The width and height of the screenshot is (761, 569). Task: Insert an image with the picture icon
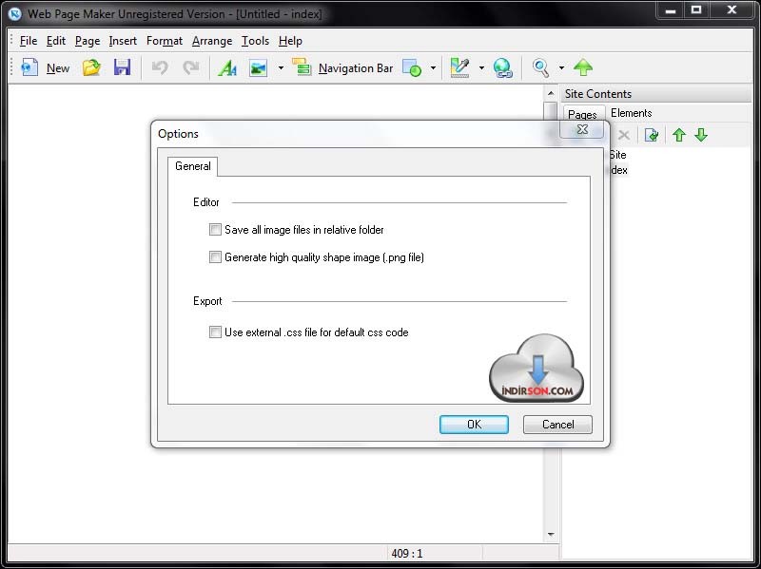[x=258, y=67]
